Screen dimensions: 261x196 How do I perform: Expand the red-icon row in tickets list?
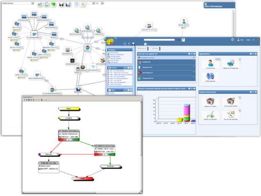(x=167, y=73)
